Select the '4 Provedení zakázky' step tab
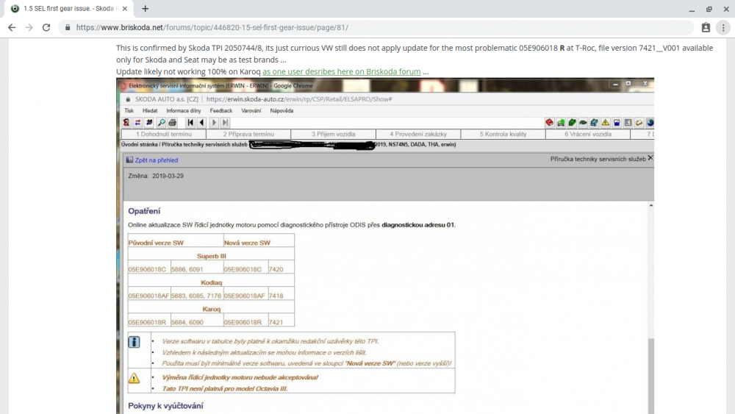 [418, 134]
